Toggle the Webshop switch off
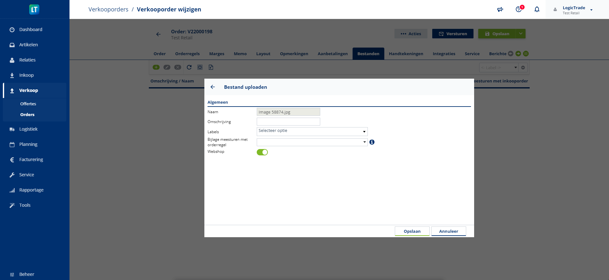Image resolution: width=609 pixels, height=280 pixels. point(262,152)
